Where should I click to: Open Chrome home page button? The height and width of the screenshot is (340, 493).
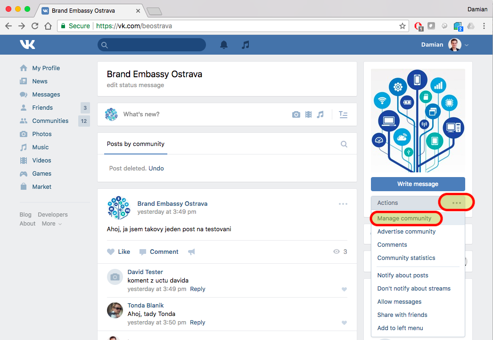(48, 26)
